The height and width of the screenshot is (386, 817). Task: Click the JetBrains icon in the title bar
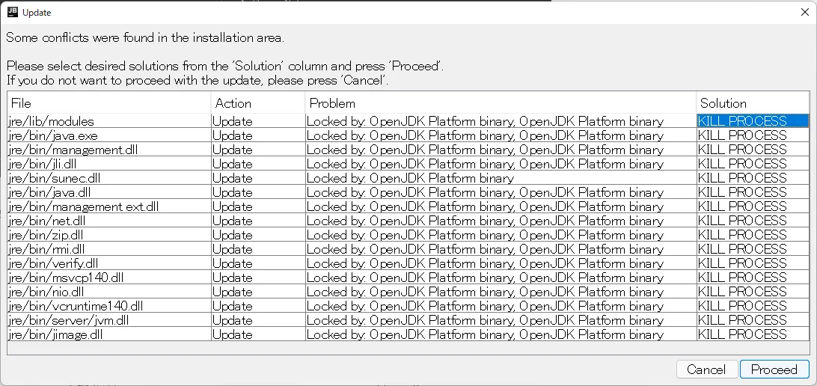[x=12, y=12]
